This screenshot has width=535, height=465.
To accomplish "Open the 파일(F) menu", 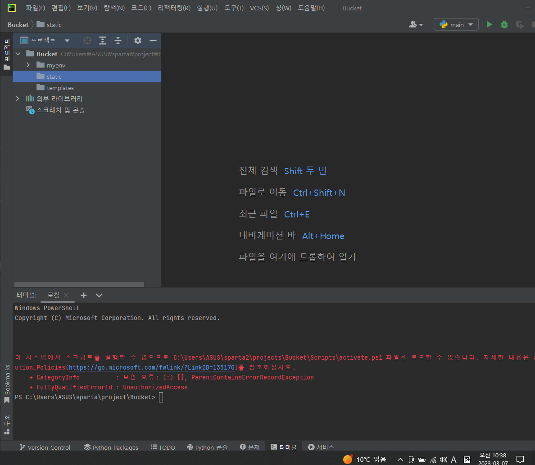I will [x=35, y=8].
